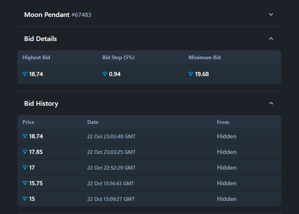299x214 pixels.
Task: Expand the Moon Pendant section chevron
Action: tap(271, 14)
